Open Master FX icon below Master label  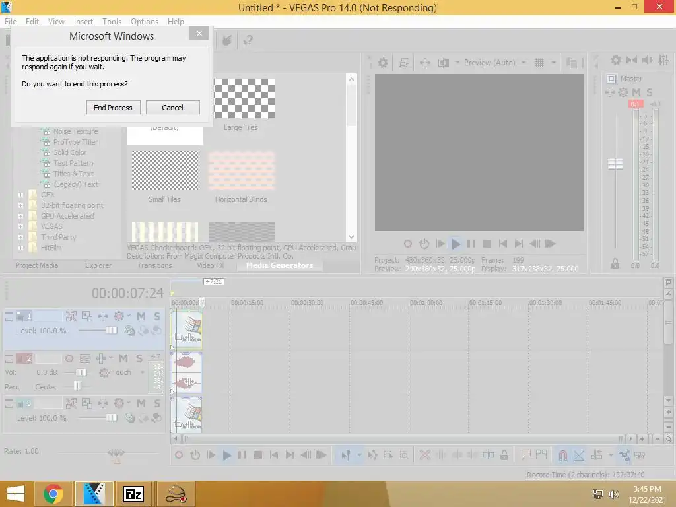609,92
